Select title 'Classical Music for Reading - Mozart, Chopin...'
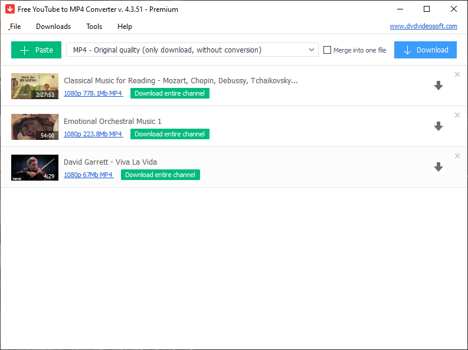Viewport: 468px width, 350px height. 181,80
